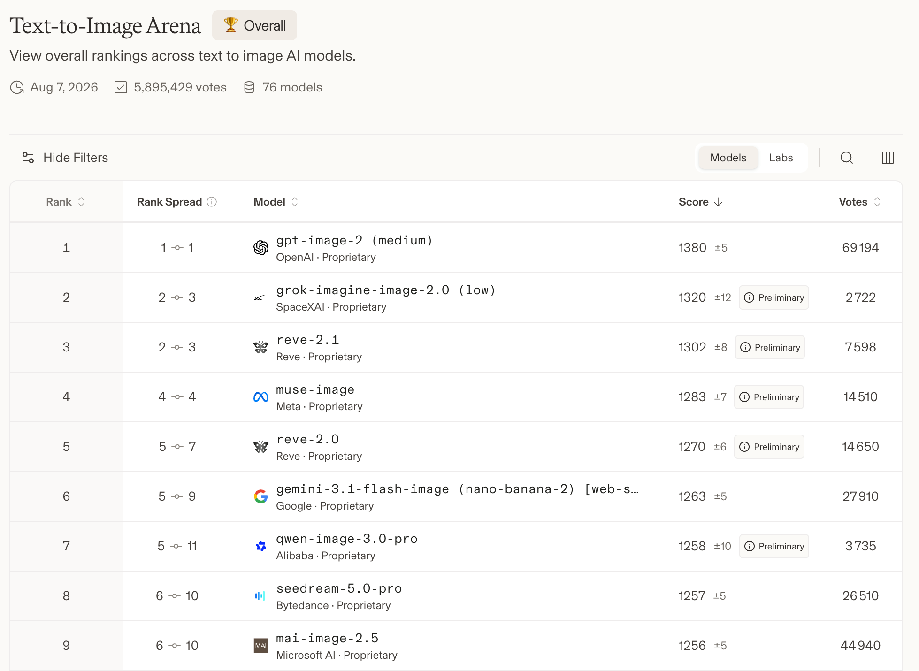The width and height of the screenshot is (919, 671).
Task: Click the OpenAI · Proprietary subtitle
Action: pos(326,257)
